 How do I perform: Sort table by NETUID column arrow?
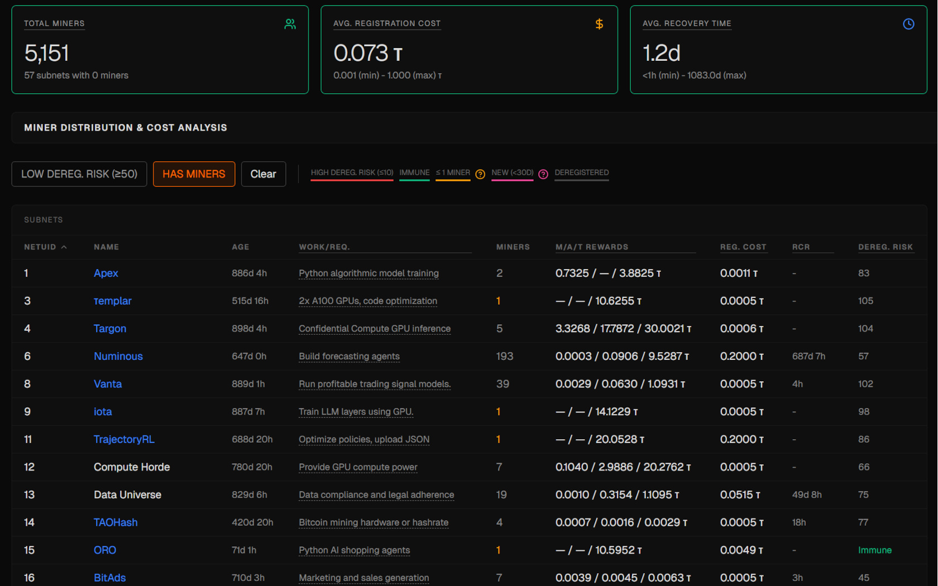click(x=64, y=247)
